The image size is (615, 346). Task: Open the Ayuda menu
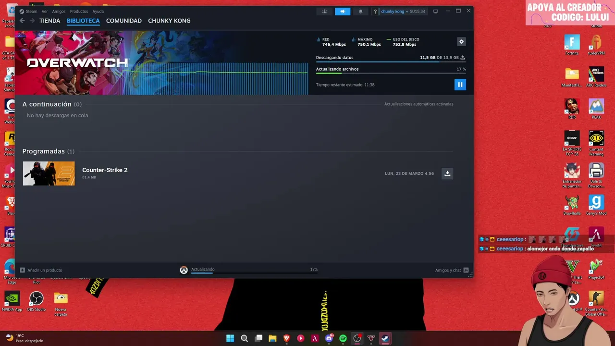(x=98, y=11)
